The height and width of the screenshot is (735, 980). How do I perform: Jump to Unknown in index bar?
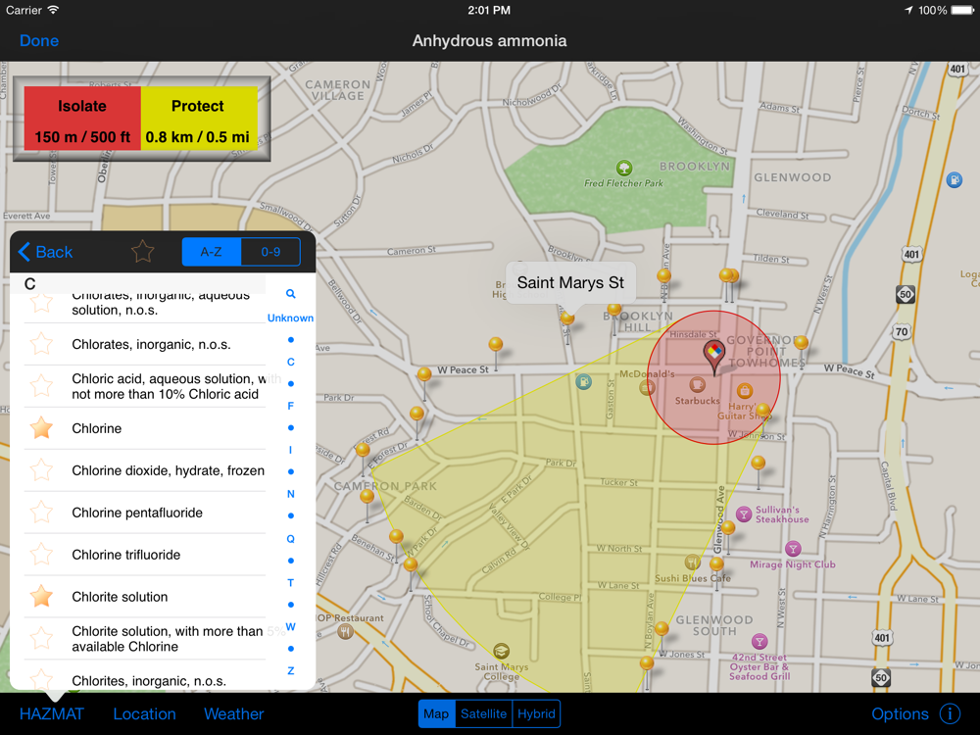[x=291, y=318]
